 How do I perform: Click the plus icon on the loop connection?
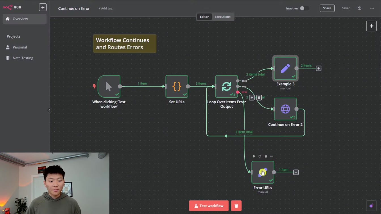(x=252, y=97)
